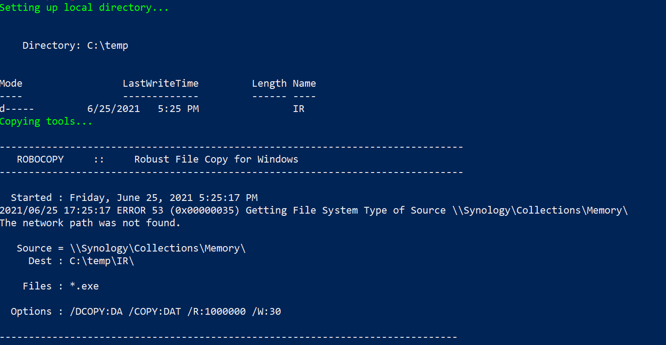The image size is (666, 345).
Task: Select the 'IR' directory name entry
Action: 299,109
